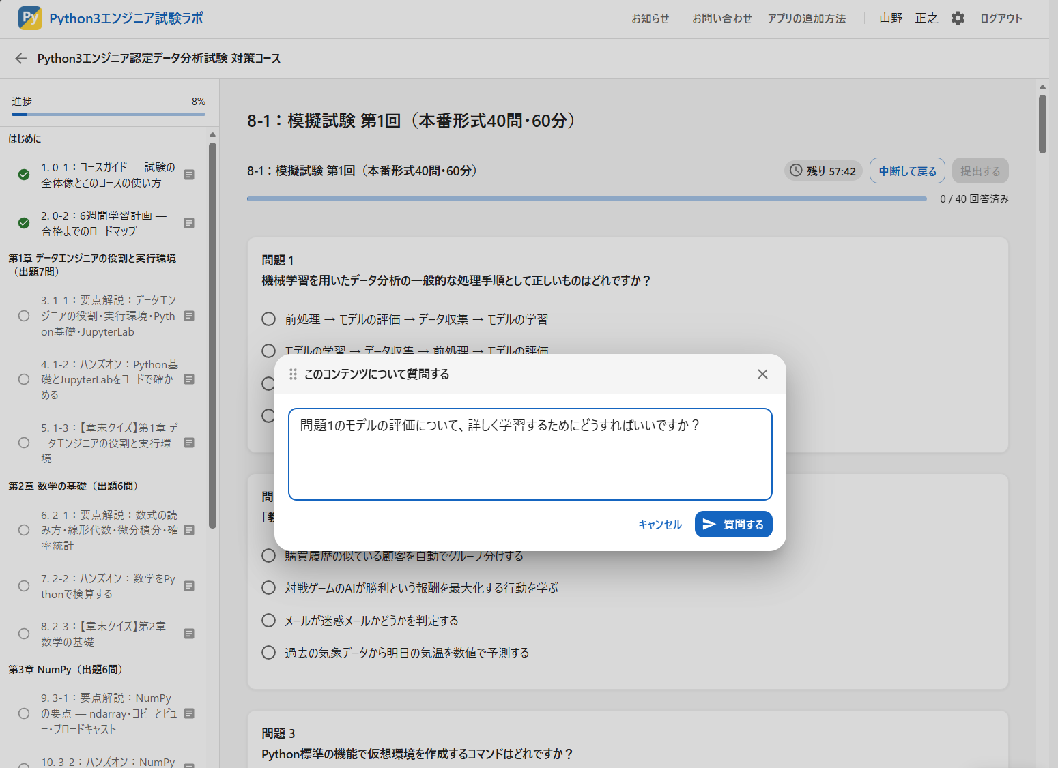Open lesson 0-2 6週間学習計画 in the sidebar
This screenshot has width=1058, height=768.
104,223
